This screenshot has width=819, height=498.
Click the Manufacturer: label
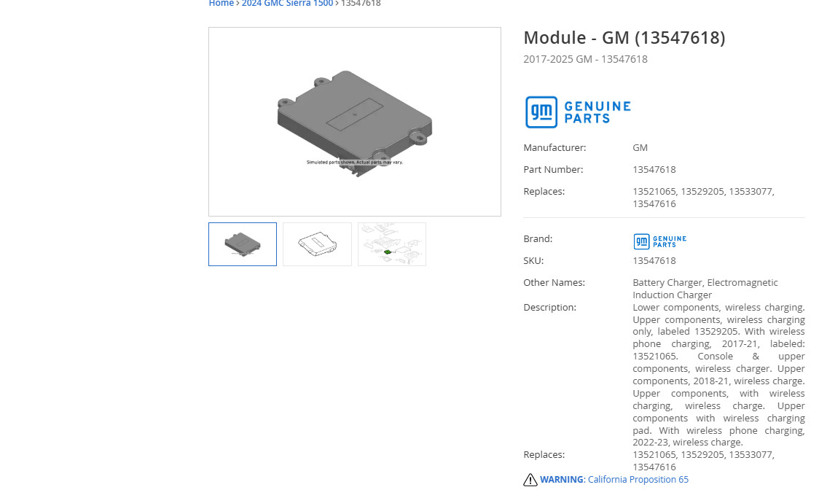pos(555,147)
